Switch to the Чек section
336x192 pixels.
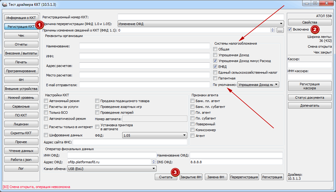[21, 35]
